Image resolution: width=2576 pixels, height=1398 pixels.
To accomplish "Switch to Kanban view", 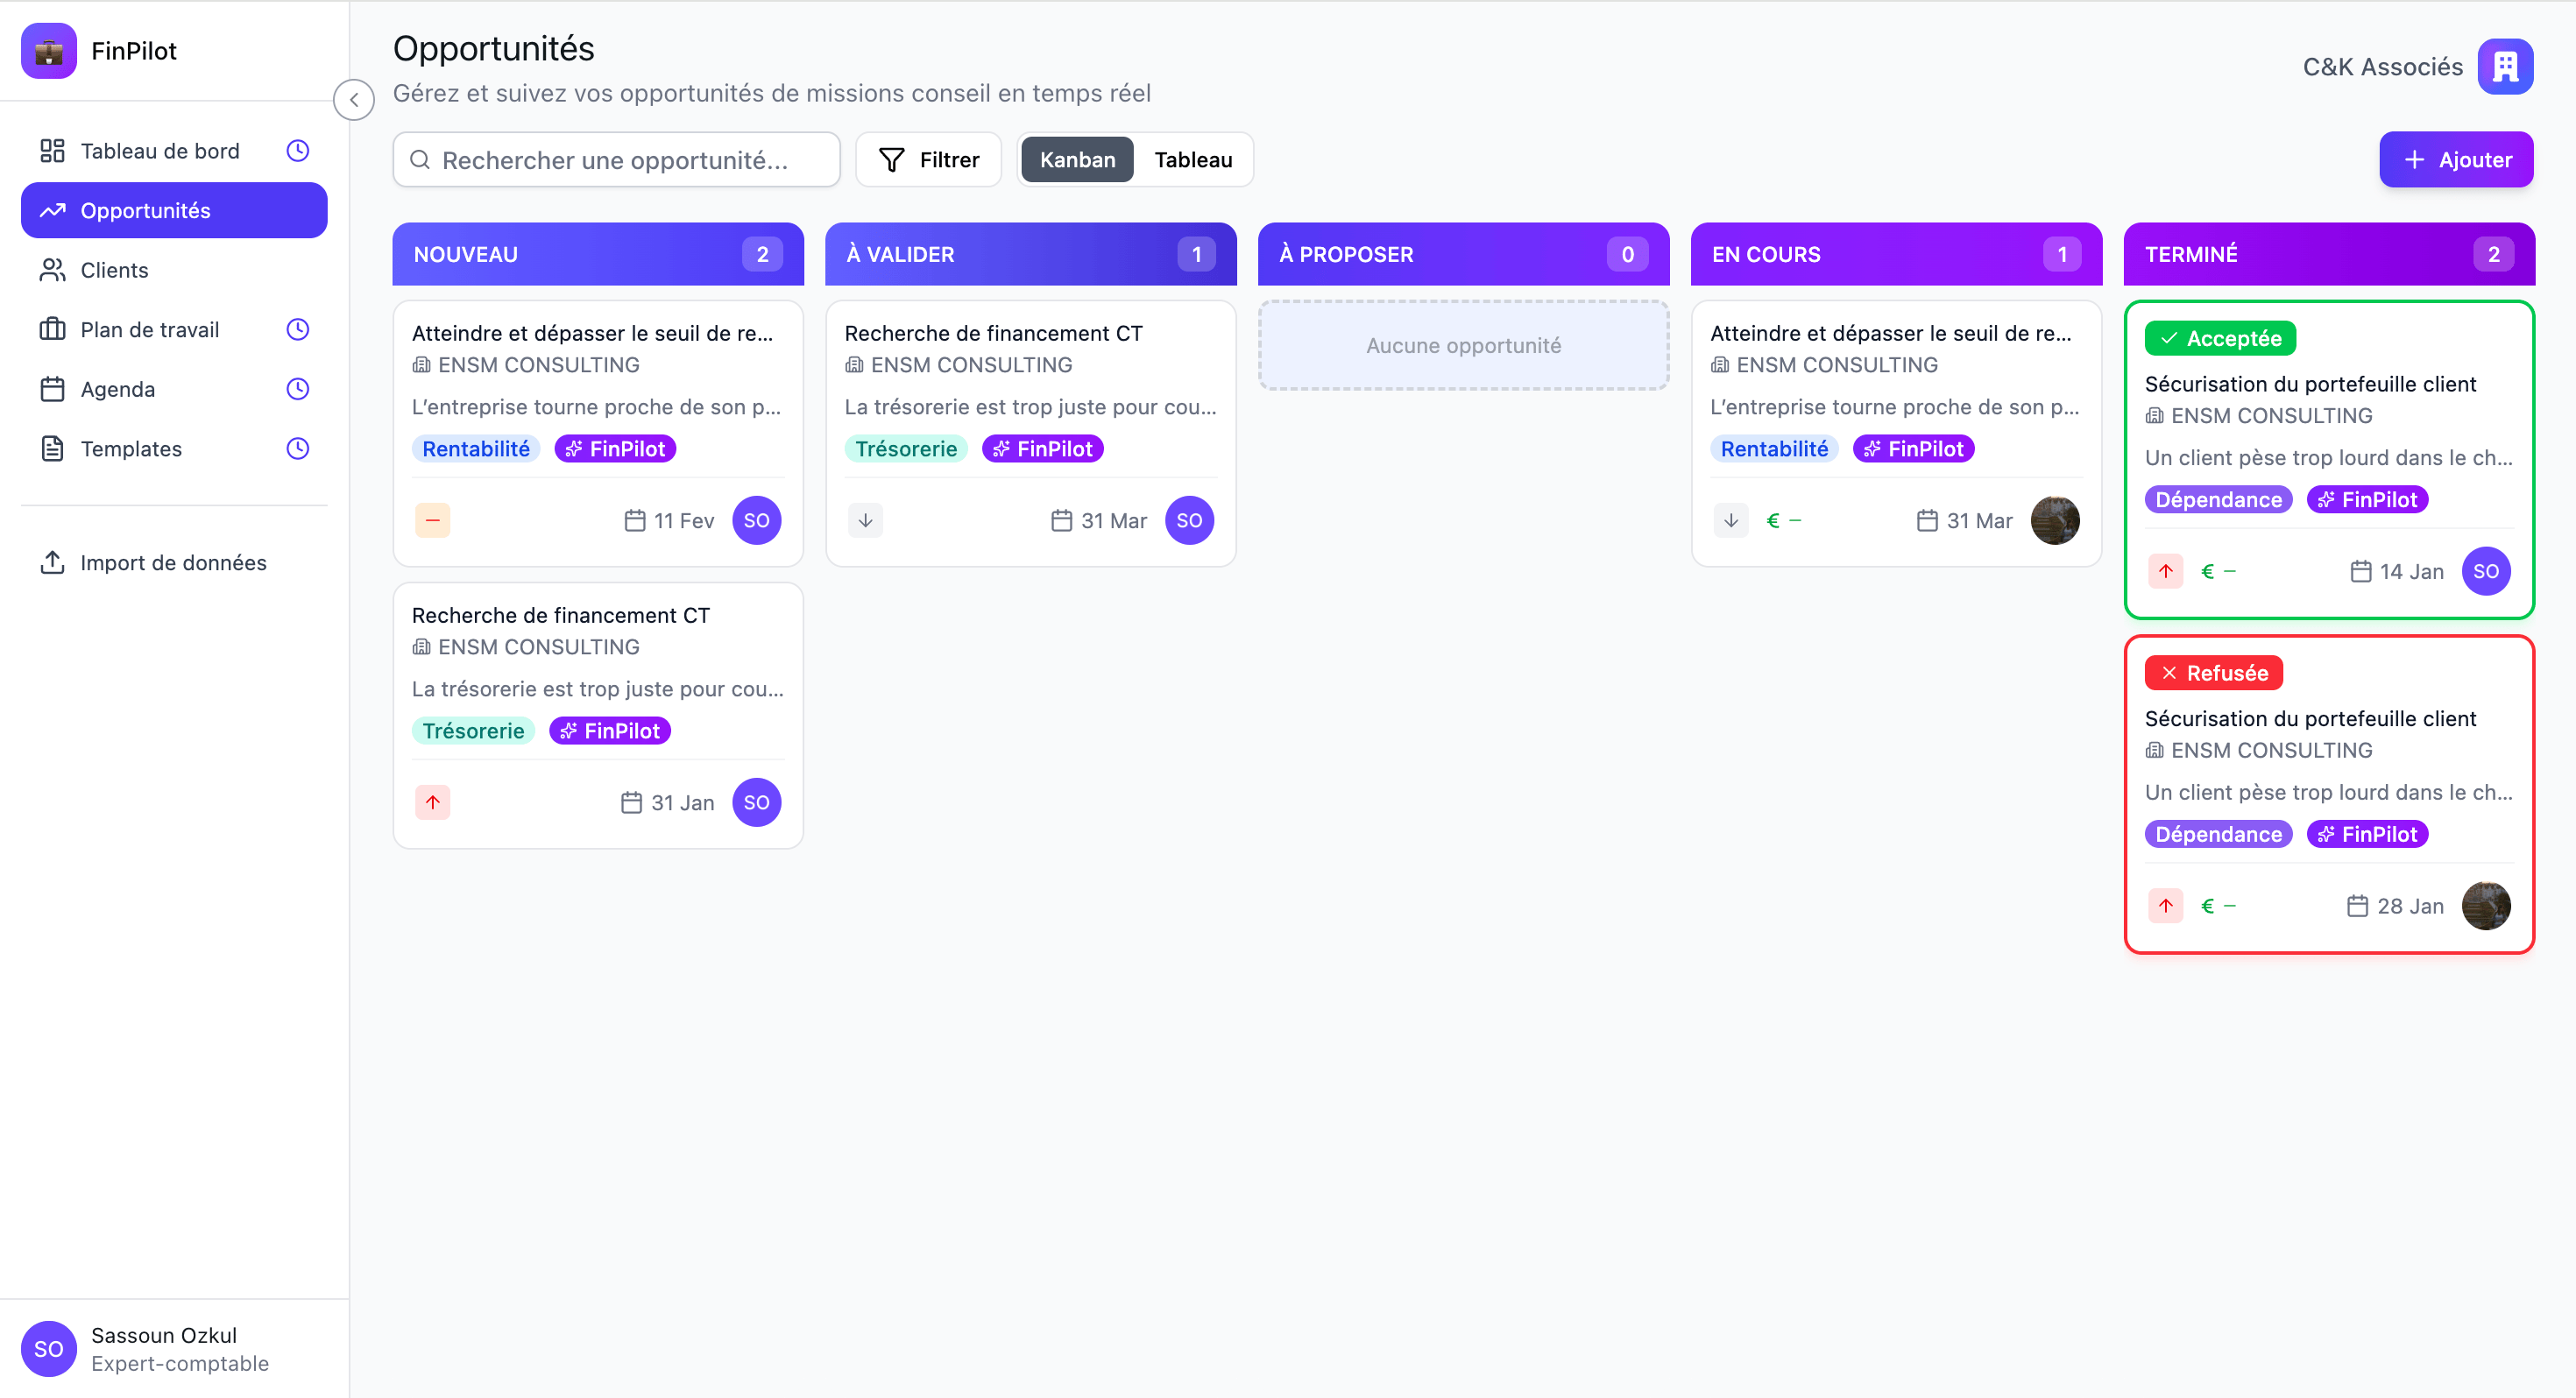I will tap(1077, 160).
